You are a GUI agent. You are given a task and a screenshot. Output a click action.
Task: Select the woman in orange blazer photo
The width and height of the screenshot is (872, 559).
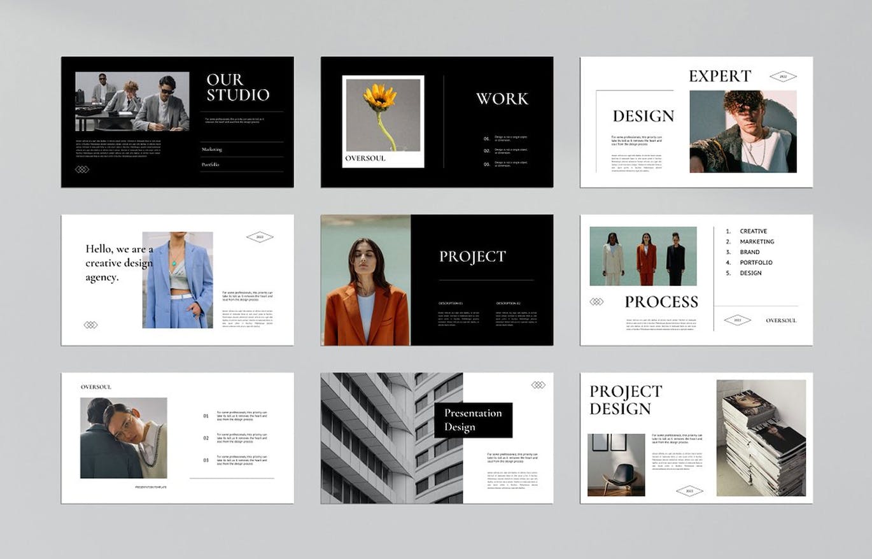[366, 280]
